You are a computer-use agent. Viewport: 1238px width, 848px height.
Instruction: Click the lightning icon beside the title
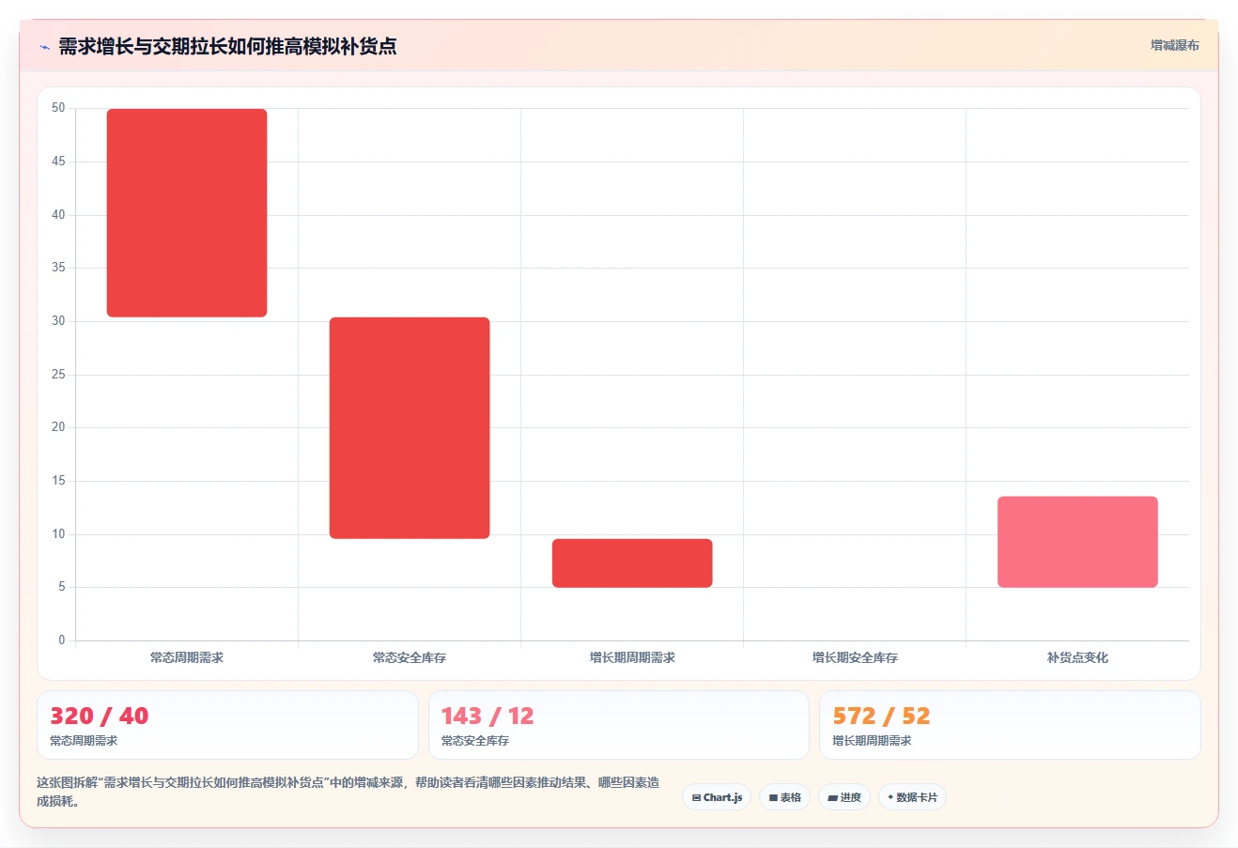click(x=44, y=47)
